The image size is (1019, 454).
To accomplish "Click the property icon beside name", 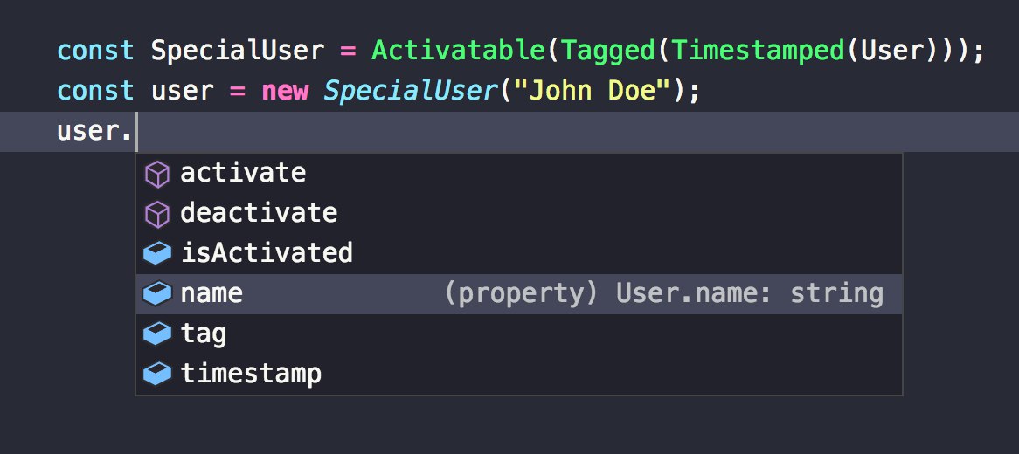I will tap(156, 293).
